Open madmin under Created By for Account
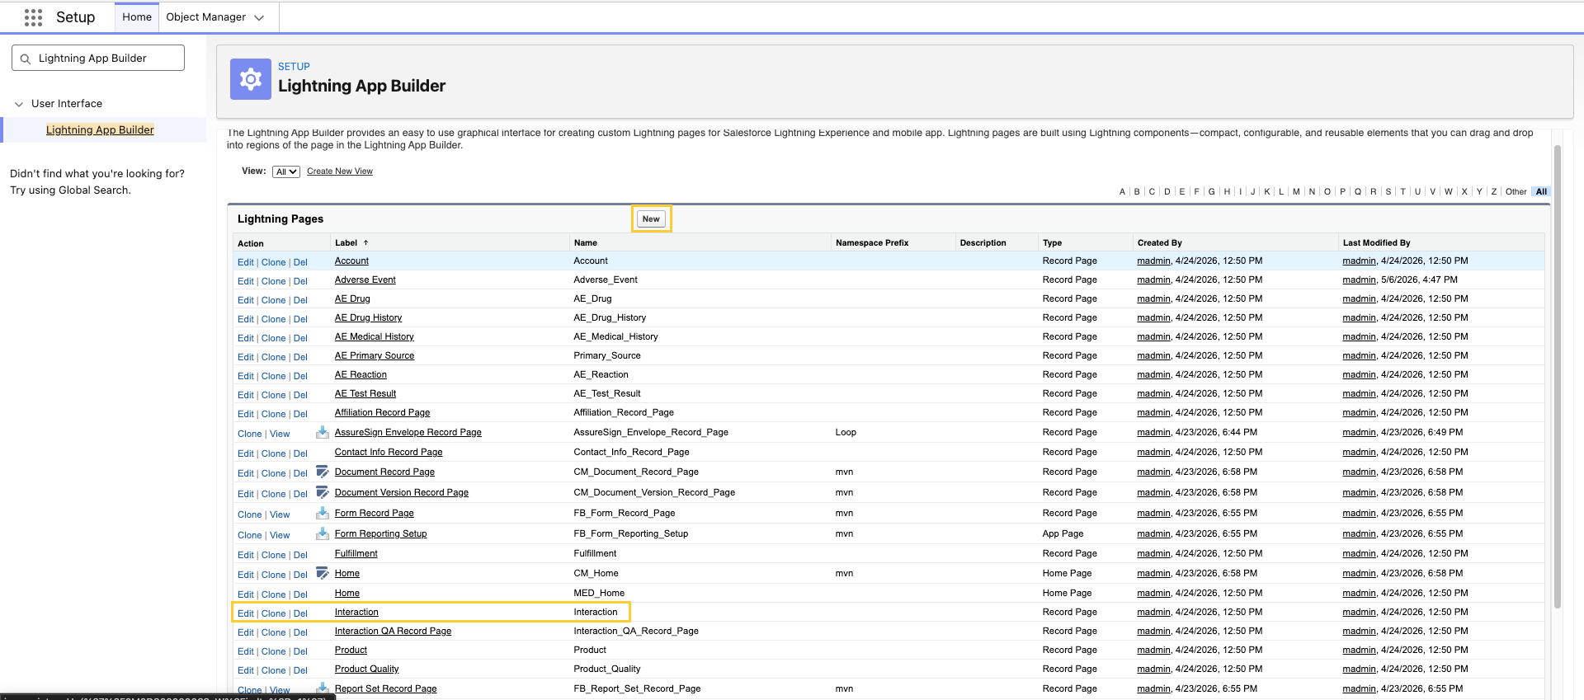Screen dimensions: 1584x700 pyautogui.click(x=1154, y=261)
